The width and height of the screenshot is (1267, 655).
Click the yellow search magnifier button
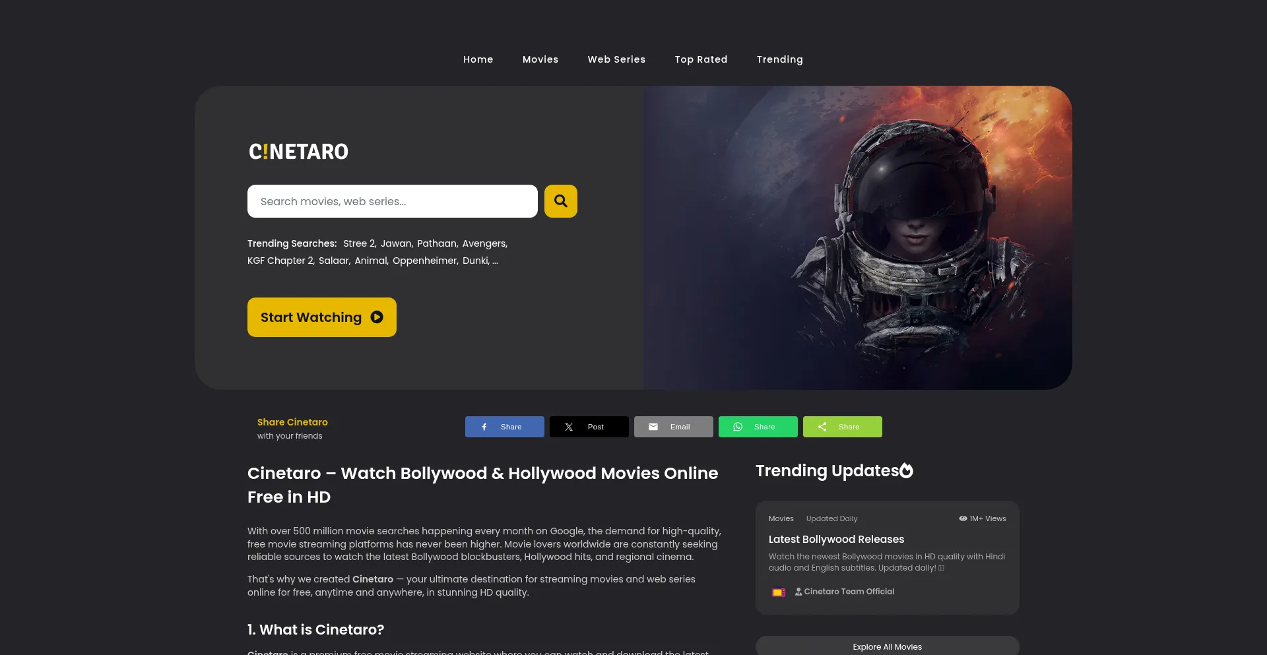click(x=561, y=201)
